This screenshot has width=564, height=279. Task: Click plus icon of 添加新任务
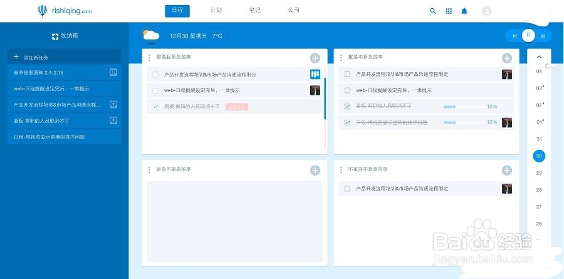(16, 57)
